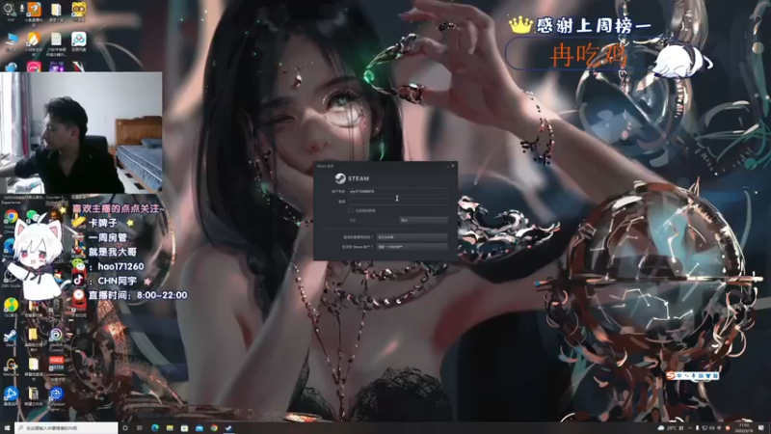Click the Cortana circle on taskbar
771x434 pixels.
125,428
